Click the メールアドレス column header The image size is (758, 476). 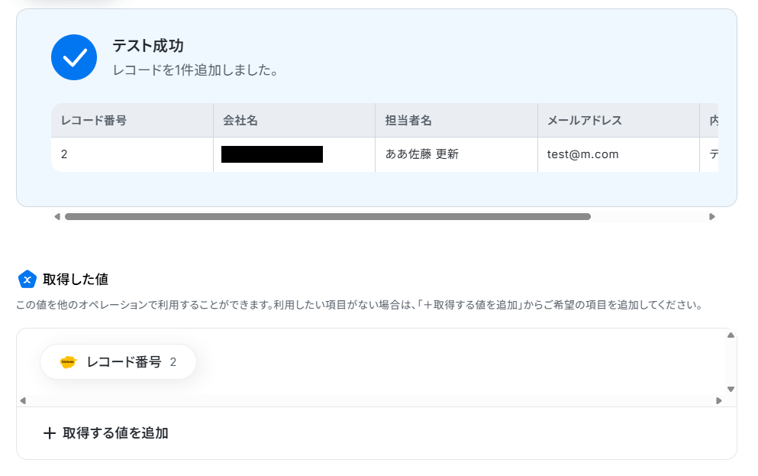click(x=619, y=121)
